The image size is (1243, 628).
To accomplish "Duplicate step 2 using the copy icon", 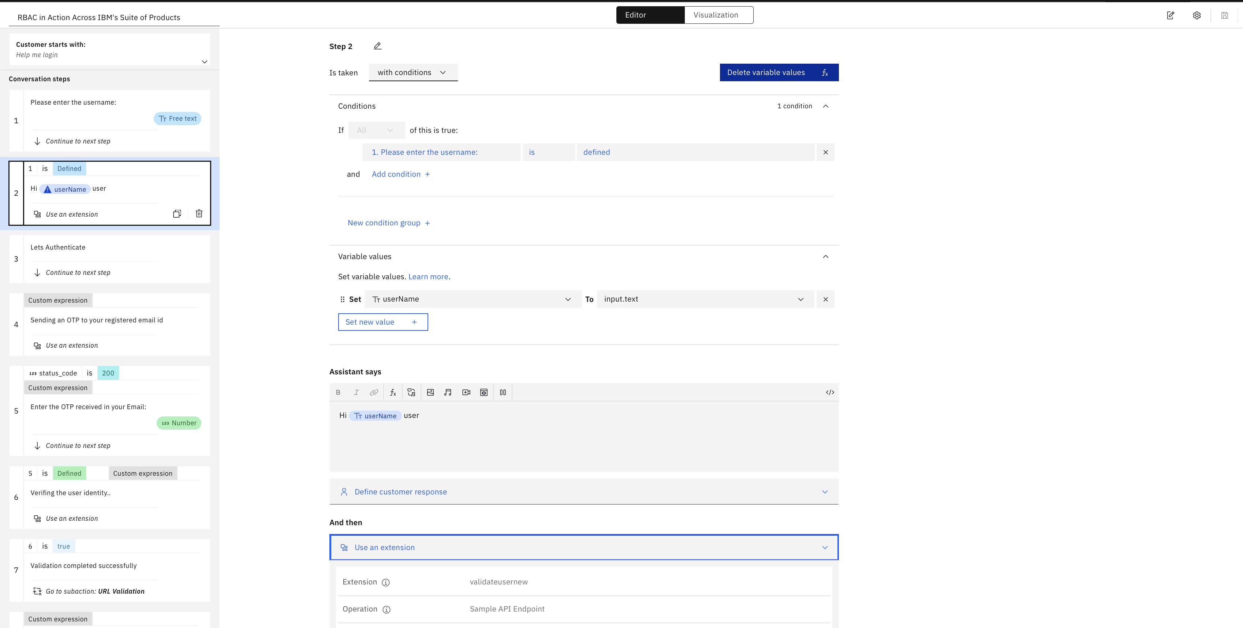I will (177, 213).
